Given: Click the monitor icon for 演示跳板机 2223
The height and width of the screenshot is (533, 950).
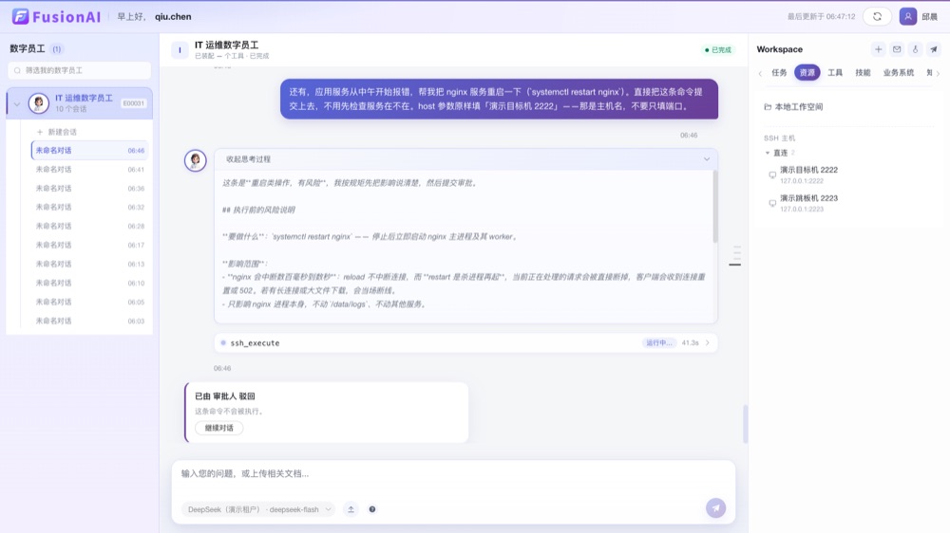Looking at the screenshot, I should (x=771, y=203).
